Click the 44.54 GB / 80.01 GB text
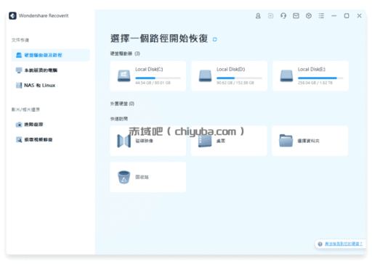This screenshot has width=372, height=264. [x=153, y=83]
